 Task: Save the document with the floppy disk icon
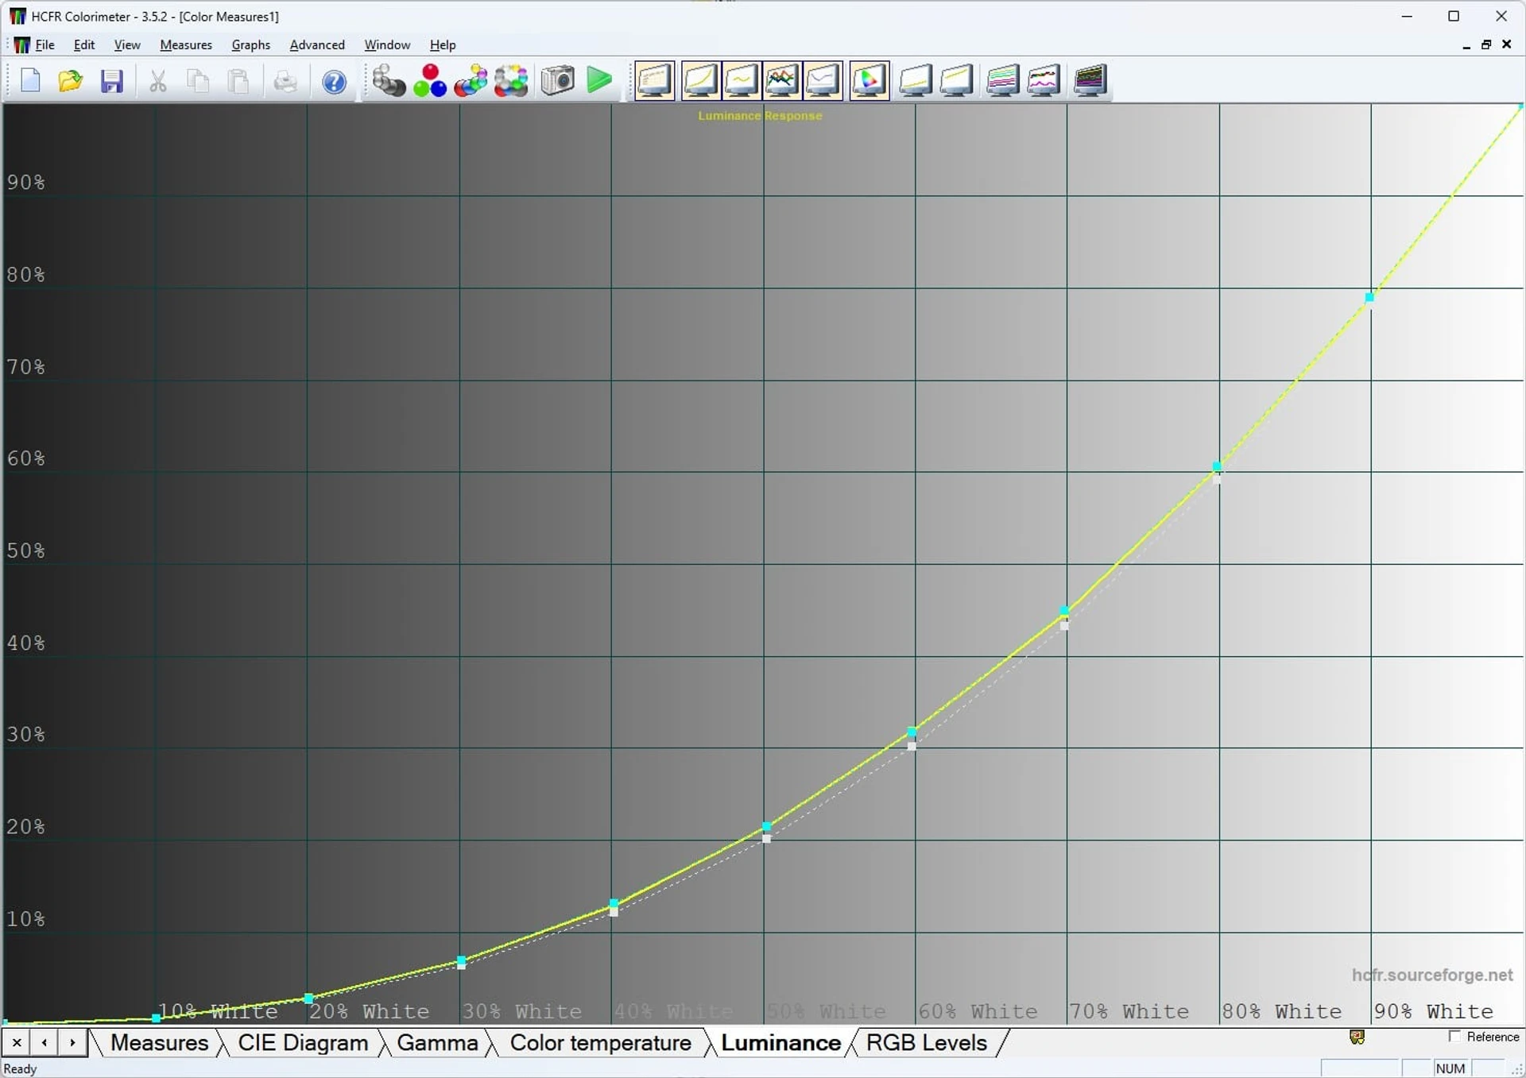(x=111, y=81)
